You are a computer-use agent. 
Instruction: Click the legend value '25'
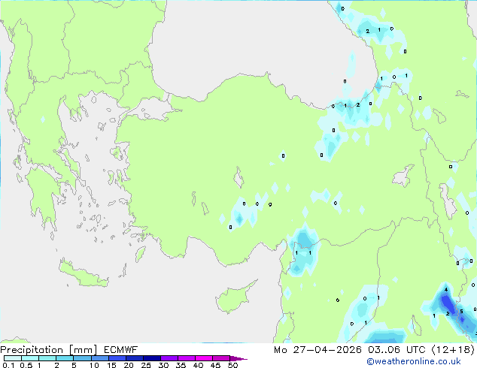click(146, 365)
